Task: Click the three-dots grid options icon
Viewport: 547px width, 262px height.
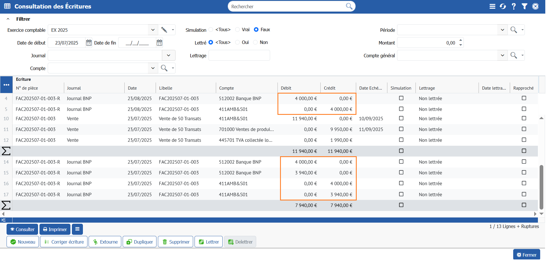Action: tap(7, 85)
